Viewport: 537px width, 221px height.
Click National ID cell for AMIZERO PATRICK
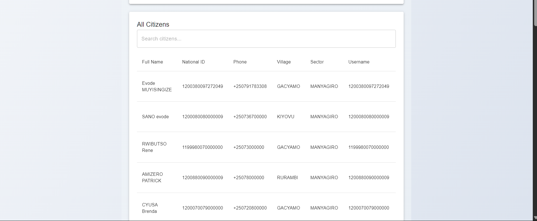[x=203, y=177]
